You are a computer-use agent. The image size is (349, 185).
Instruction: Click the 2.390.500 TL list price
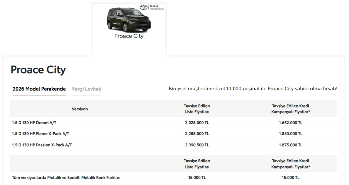(197, 145)
